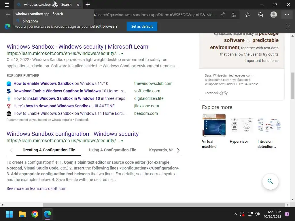Click the vertical scrollbar thumb
The image size is (295, 221).
[292, 86]
